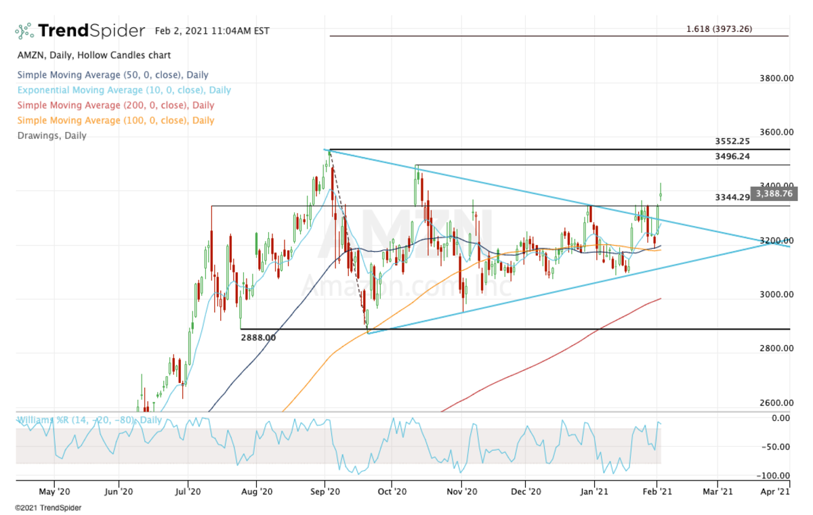
Task: Click the 3800.00 price axis label
Action: pyautogui.click(x=776, y=79)
